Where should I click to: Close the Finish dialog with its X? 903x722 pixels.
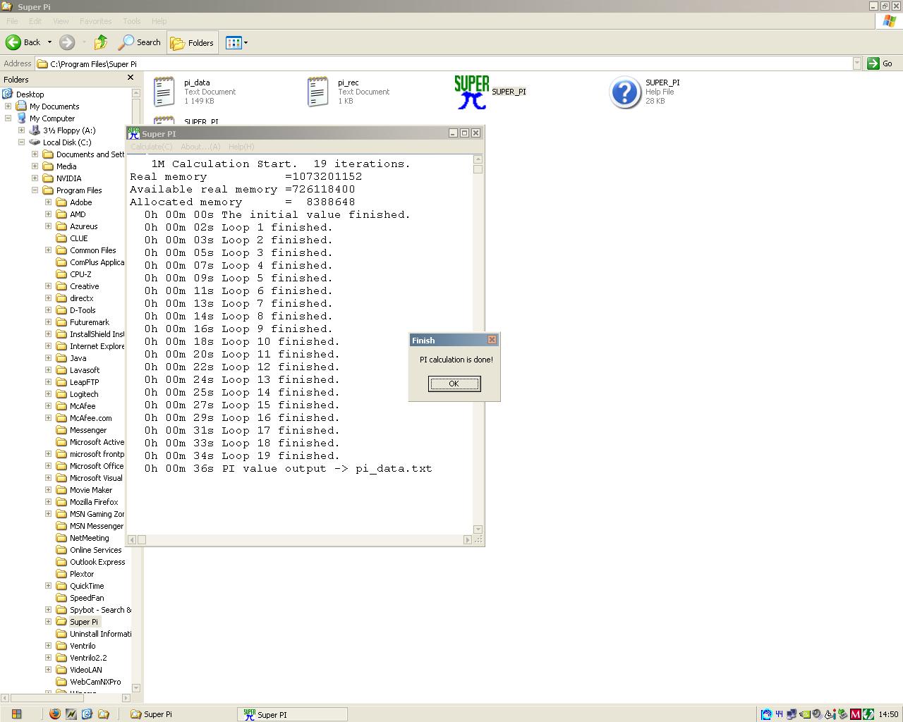pos(492,340)
